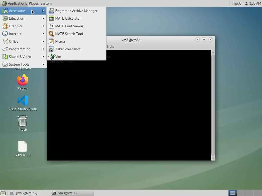Start MATE Search Tool
The width and height of the screenshot is (262, 196).
76,34
